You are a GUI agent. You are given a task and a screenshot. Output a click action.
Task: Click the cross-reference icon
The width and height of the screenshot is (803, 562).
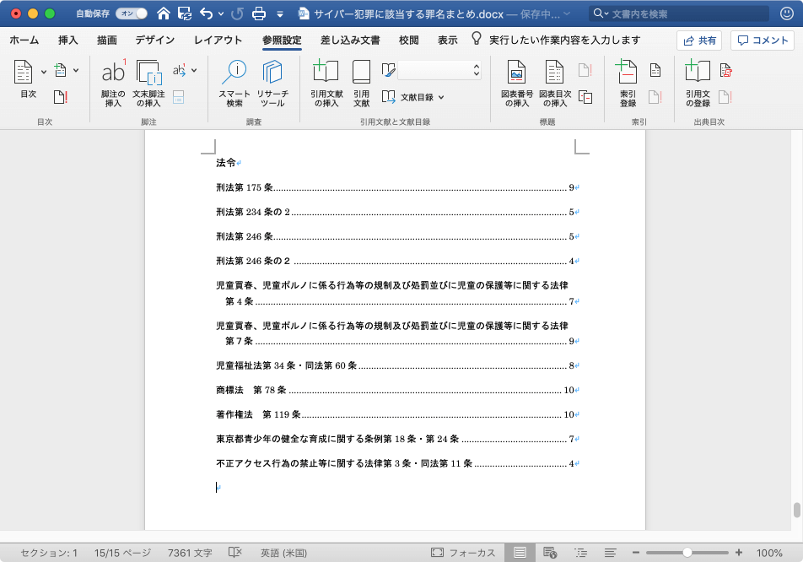[x=585, y=97]
